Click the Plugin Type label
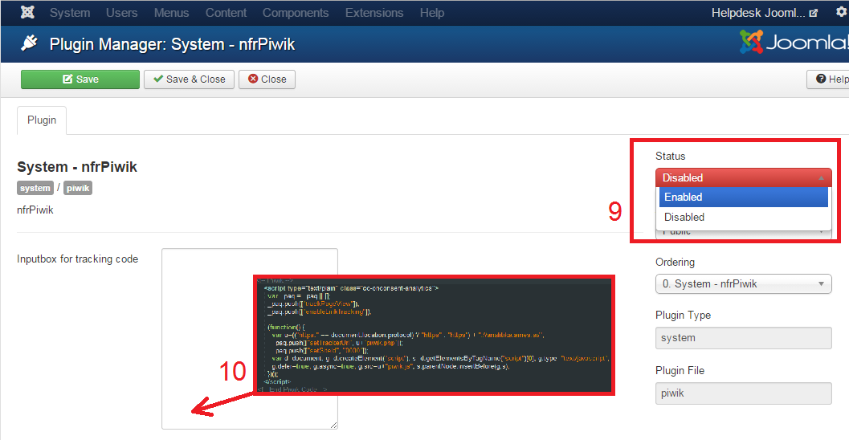This screenshot has height=440, width=849. (x=684, y=315)
